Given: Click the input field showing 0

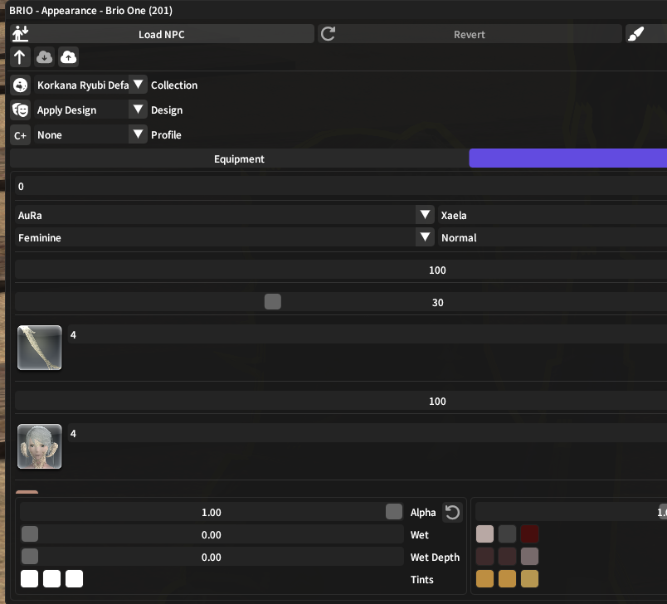Looking at the screenshot, I should pyautogui.click(x=341, y=187).
